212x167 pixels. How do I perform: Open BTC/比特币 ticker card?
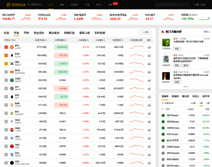(x=17, y=17)
